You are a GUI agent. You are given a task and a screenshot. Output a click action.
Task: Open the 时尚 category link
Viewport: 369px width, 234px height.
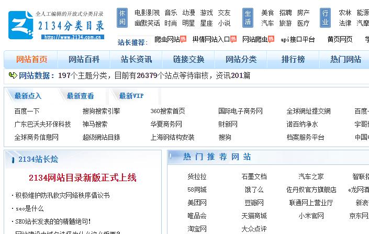tap(171, 23)
